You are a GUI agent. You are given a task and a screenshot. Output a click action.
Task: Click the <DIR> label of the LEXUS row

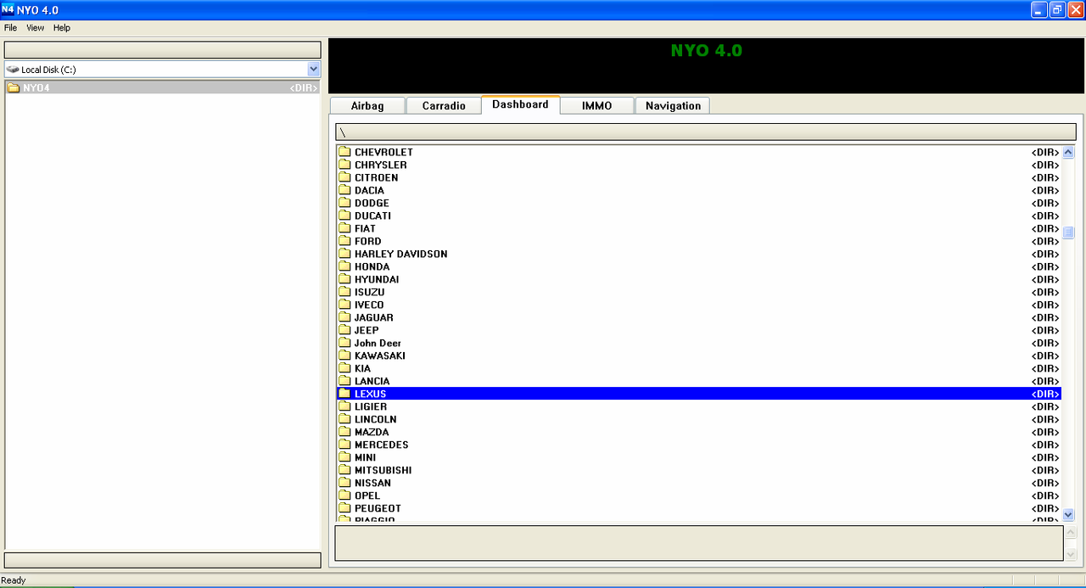pyautogui.click(x=1046, y=394)
